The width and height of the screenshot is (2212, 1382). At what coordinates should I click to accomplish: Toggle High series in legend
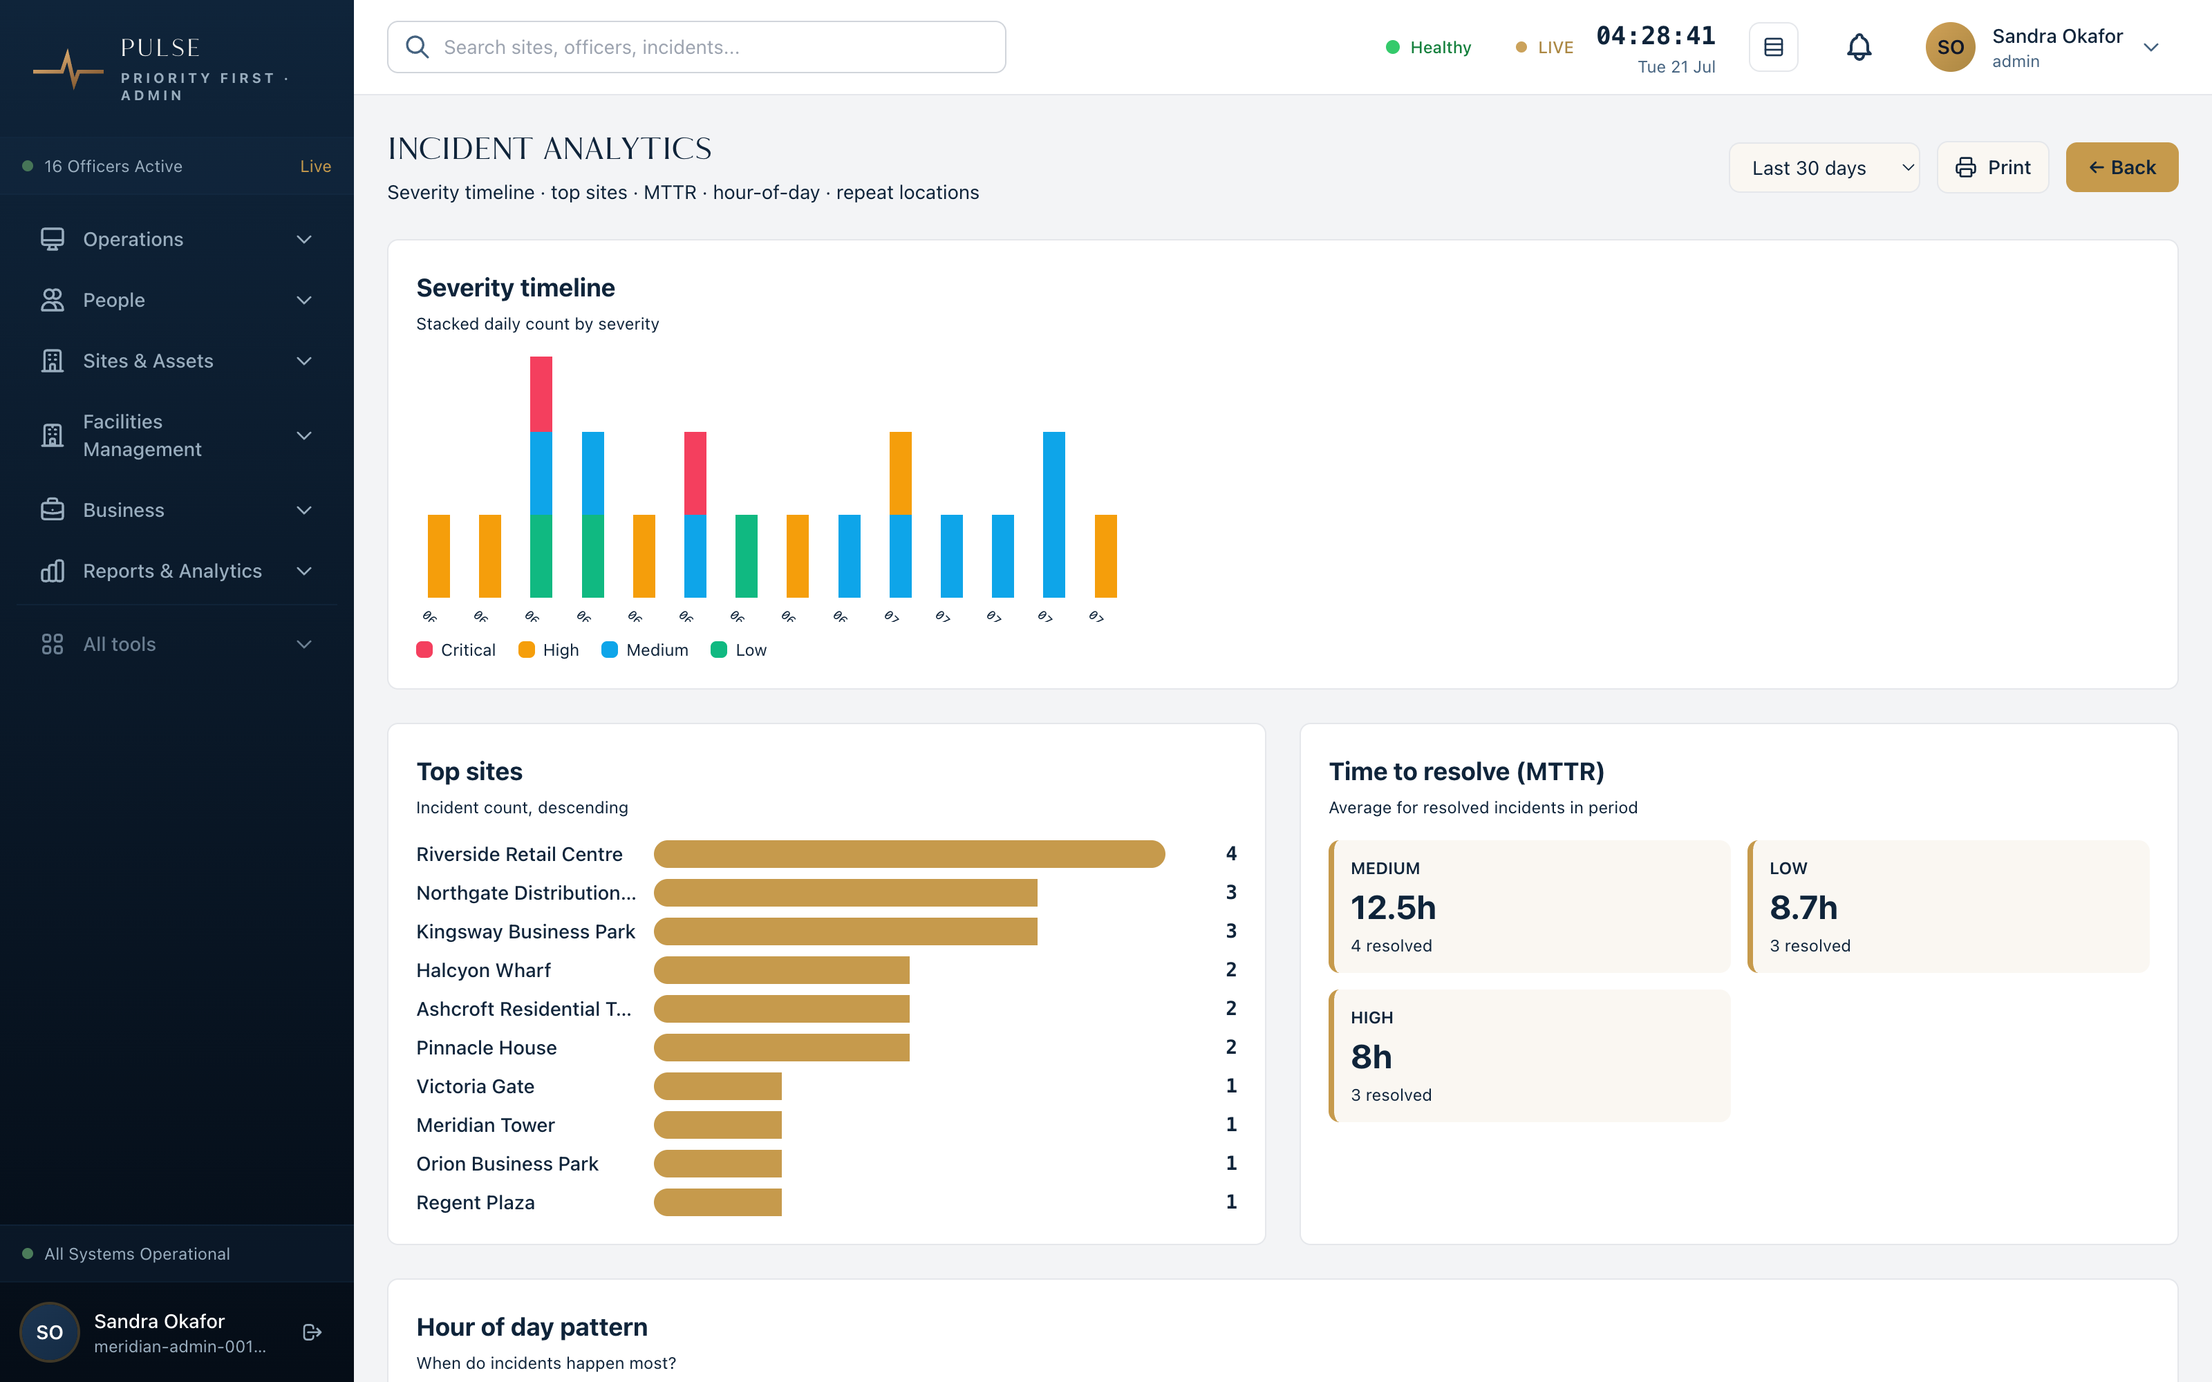[x=548, y=650]
